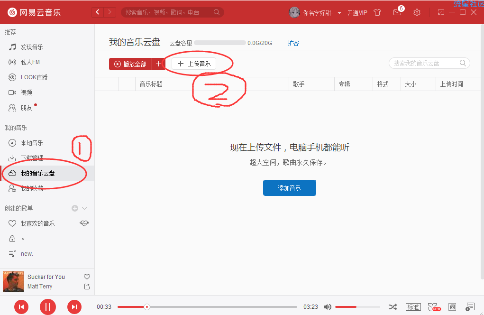Adjust the volume slider
484x315 pixels.
[x=357, y=307]
